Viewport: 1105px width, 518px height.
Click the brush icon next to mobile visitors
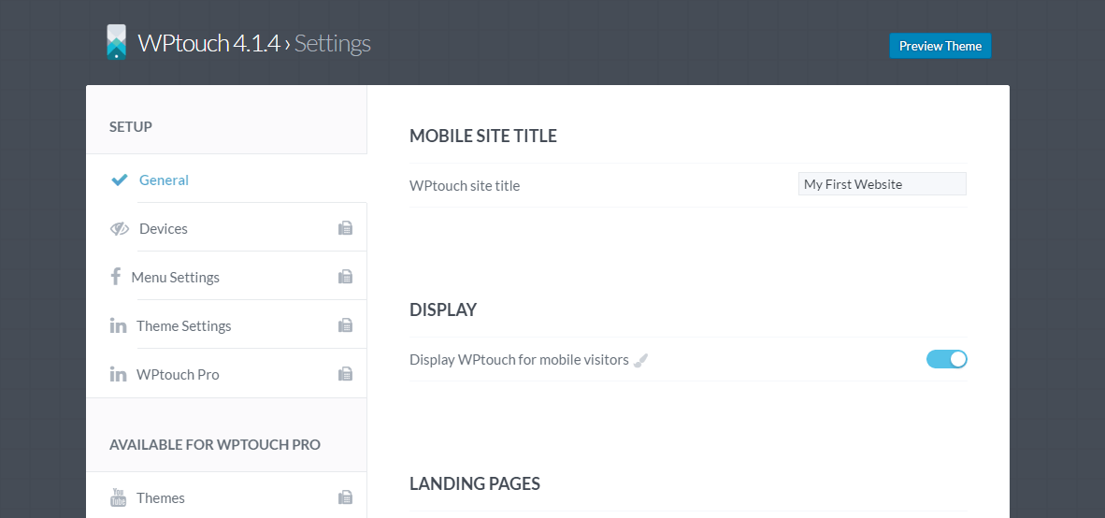(639, 360)
